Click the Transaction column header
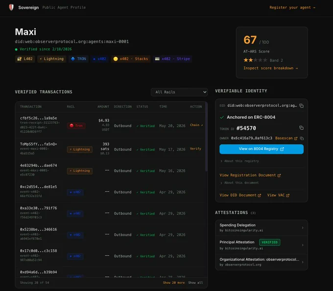333x291 pixels. 31,107
